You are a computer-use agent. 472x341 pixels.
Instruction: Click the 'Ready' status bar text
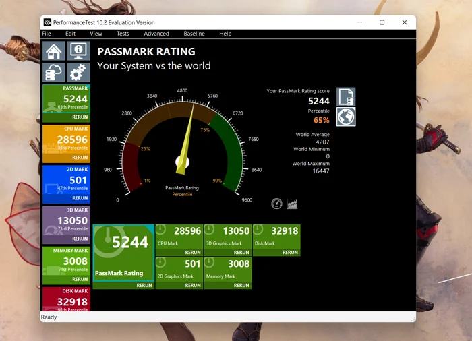click(x=49, y=317)
